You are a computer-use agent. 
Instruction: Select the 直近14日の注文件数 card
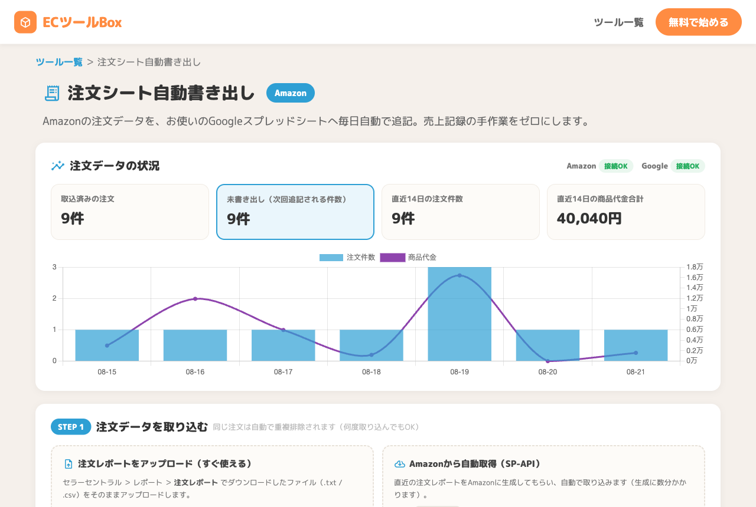(x=461, y=212)
